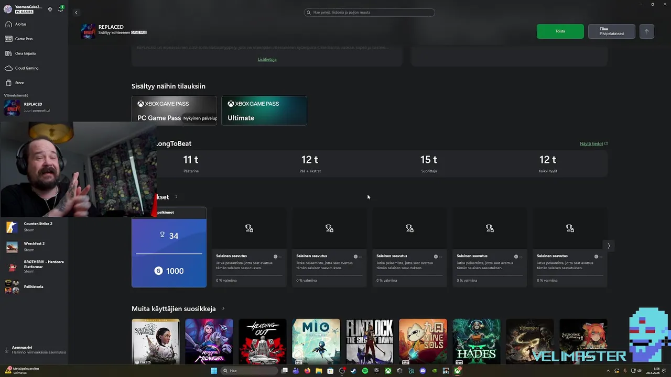Screen dimensions: 671x377
Task: Open the Nine Sols thumbnail
Action: click(x=423, y=342)
